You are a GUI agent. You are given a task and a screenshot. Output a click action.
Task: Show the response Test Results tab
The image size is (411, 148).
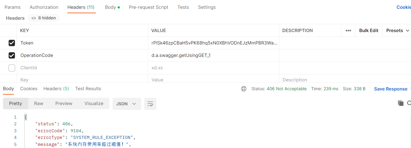click(88, 89)
